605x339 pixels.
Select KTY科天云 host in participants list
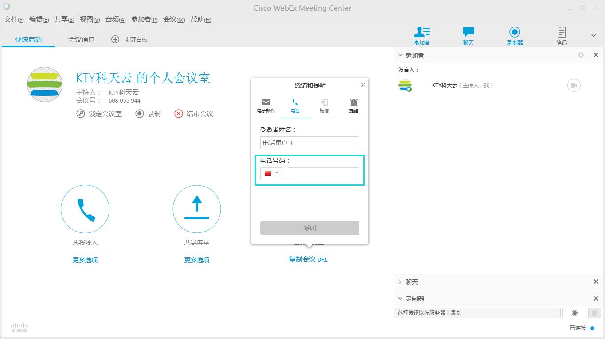coord(463,85)
